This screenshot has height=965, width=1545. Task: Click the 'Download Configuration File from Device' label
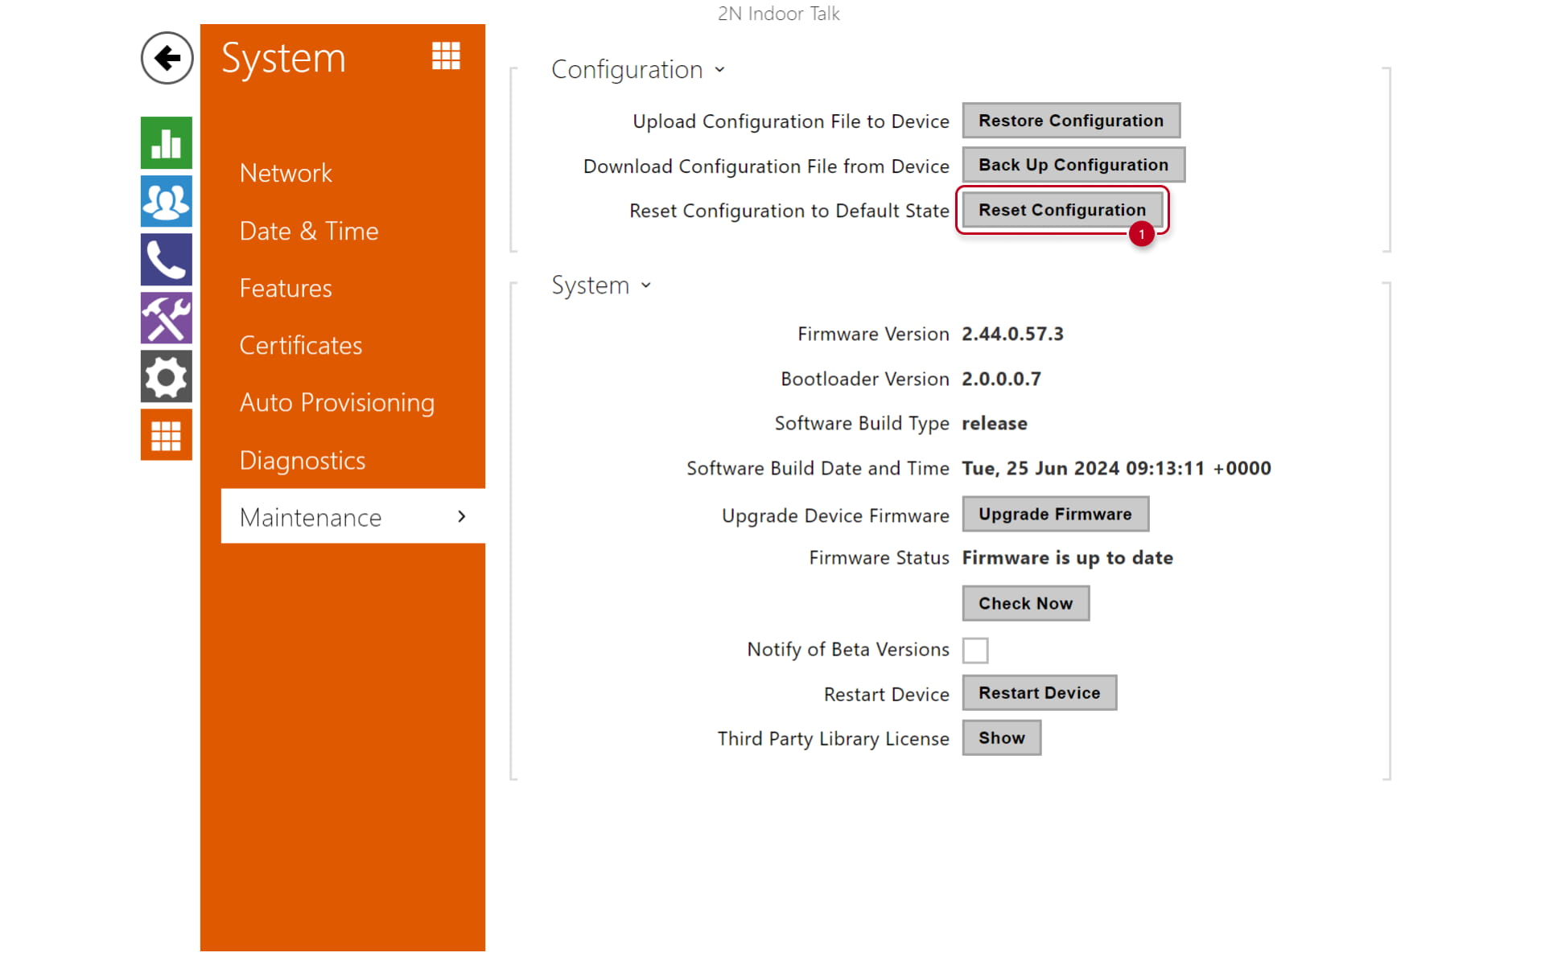[x=766, y=166]
